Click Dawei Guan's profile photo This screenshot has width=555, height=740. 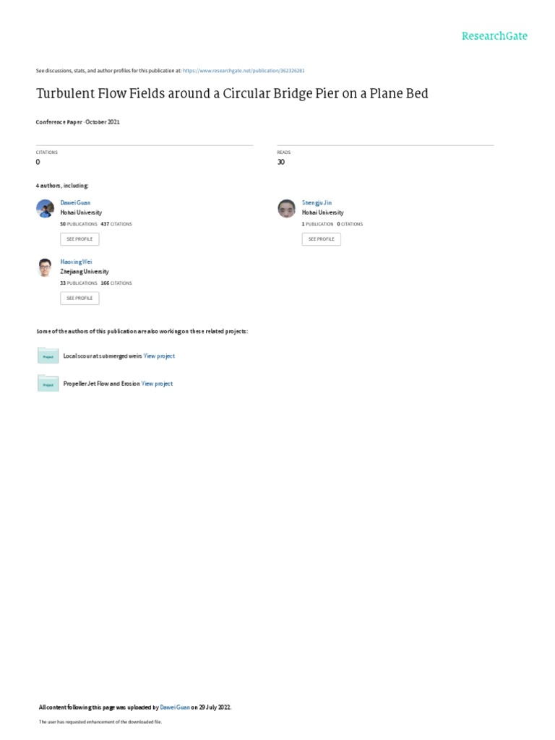click(x=46, y=209)
